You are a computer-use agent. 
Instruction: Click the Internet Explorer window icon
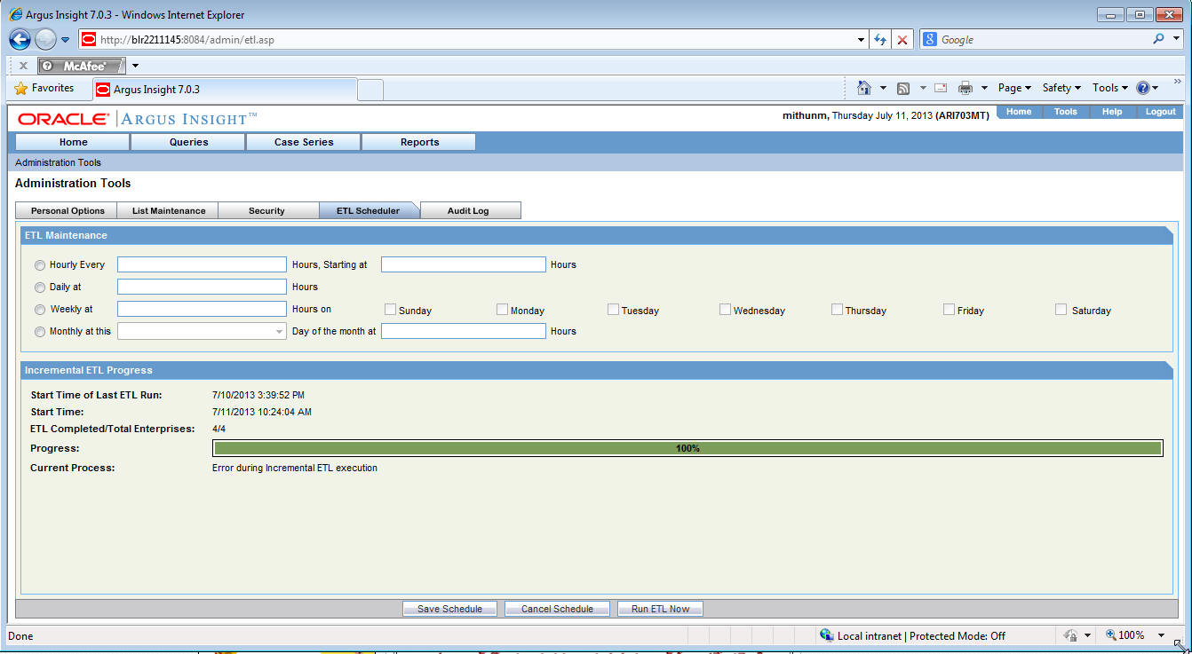[15, 14]
